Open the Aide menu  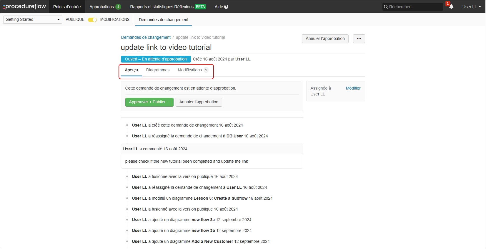(221, 7)
